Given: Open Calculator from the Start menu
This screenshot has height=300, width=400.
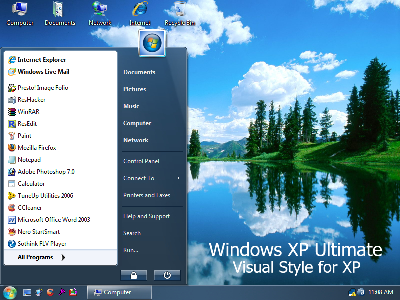Looking at the screenshot, I should (60, 184).
